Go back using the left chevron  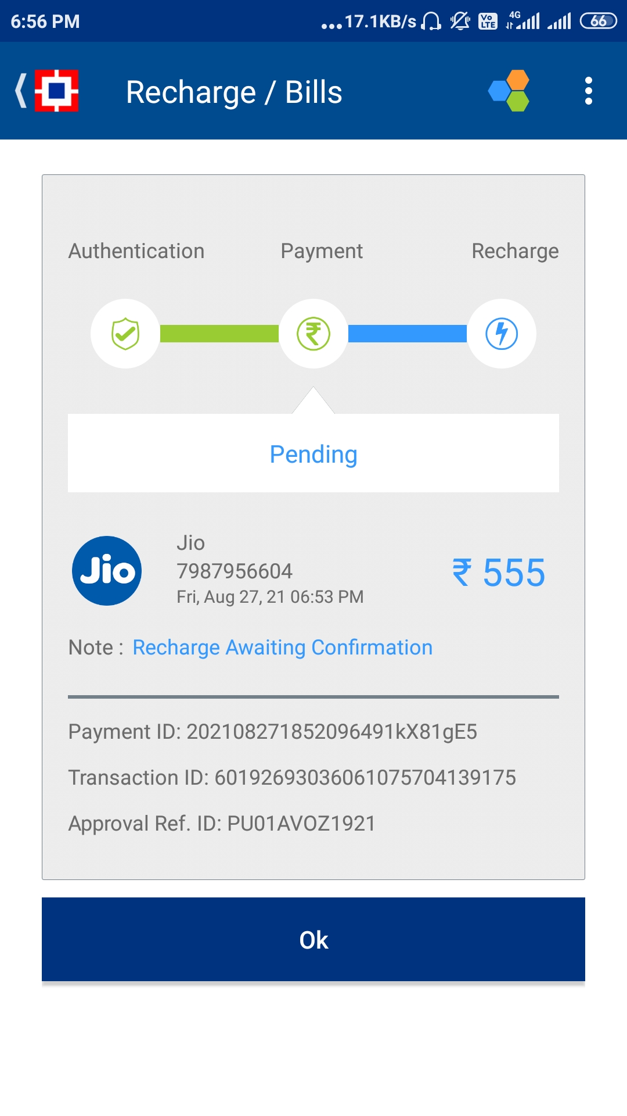tap(21, 91)
